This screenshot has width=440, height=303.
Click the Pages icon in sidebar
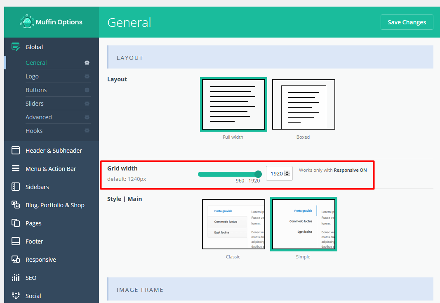(16, 223)
